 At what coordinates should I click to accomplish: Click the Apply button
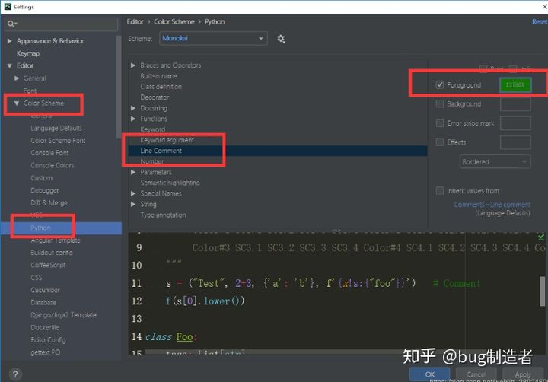(523, 374)
